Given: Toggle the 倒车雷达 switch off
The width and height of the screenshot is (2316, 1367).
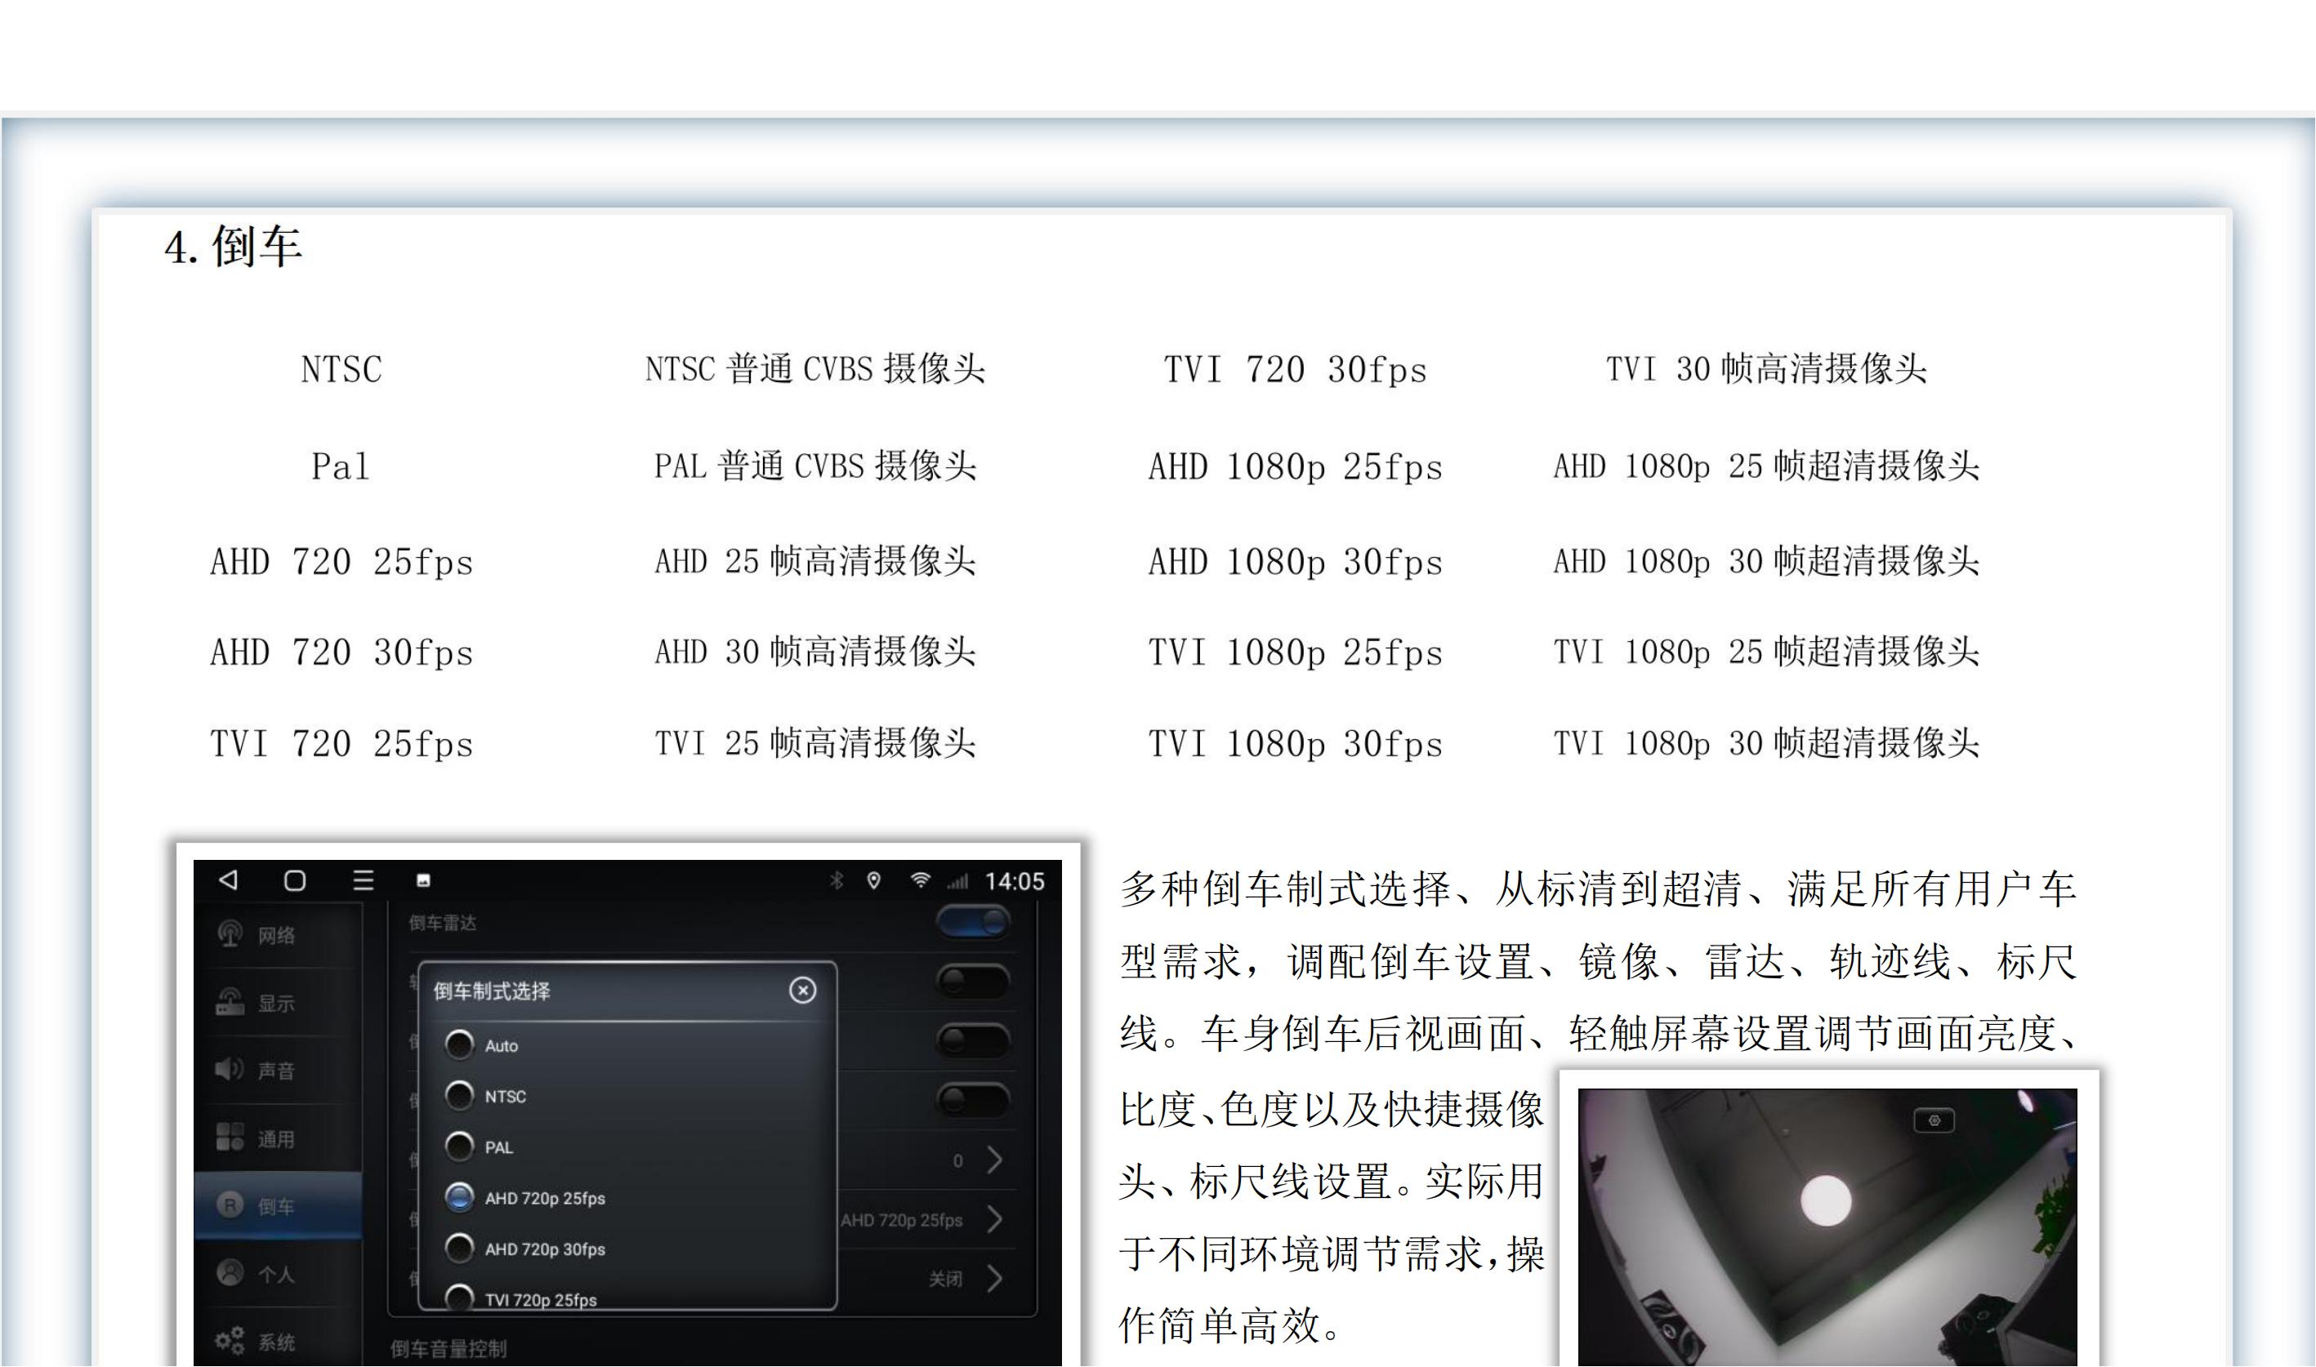Looking at the screenshot, I should [x=973, y=922].
